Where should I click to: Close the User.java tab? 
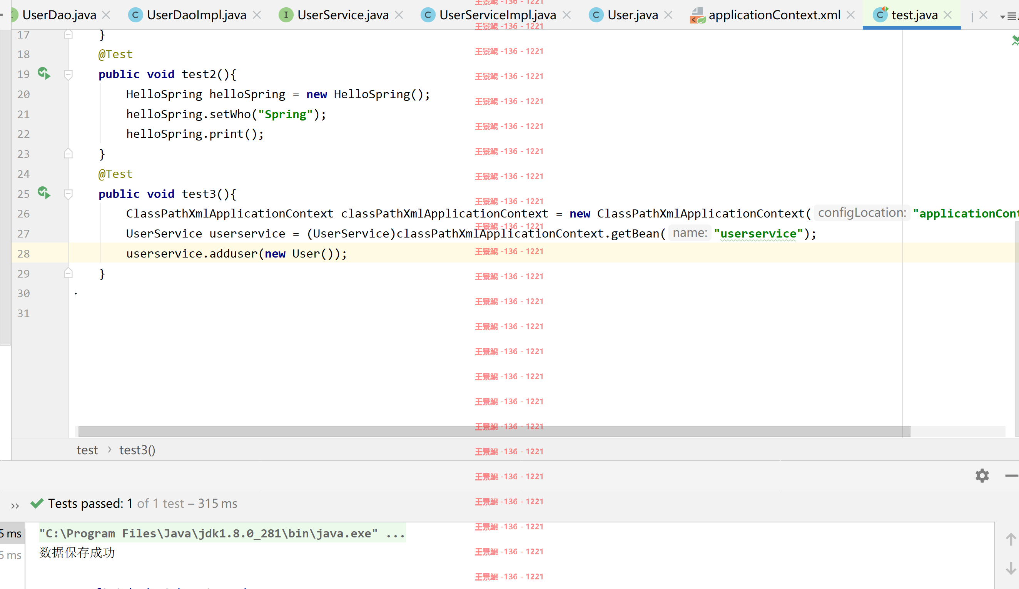[668, 15]
